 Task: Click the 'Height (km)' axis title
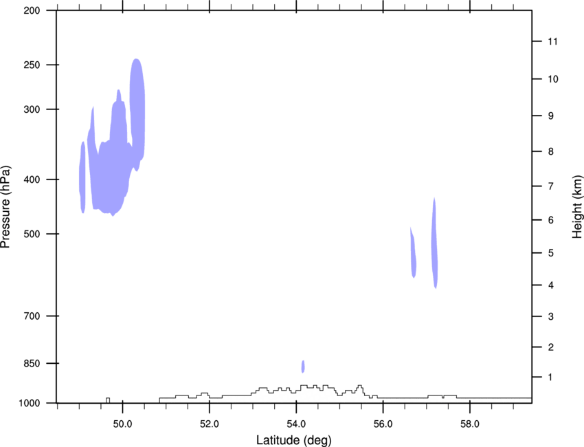(x=577, y=207)
